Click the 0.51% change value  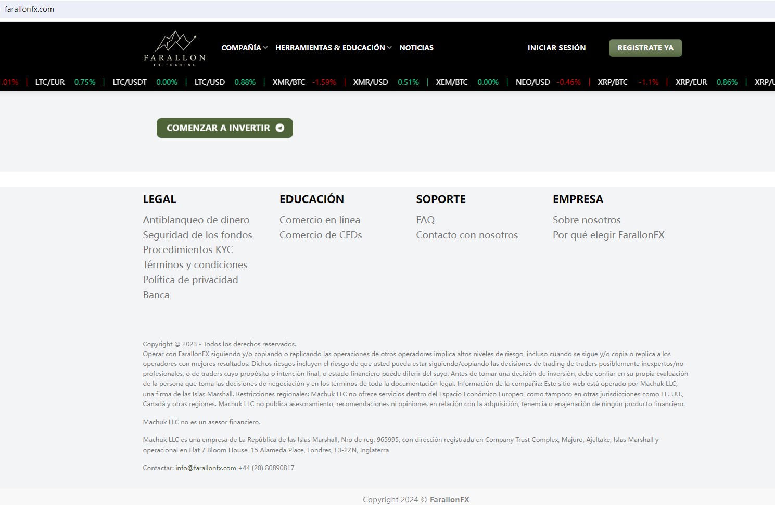pos(408,82)
